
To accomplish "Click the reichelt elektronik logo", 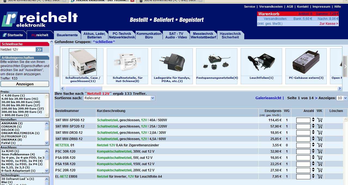I will click(x=39, y=19).
